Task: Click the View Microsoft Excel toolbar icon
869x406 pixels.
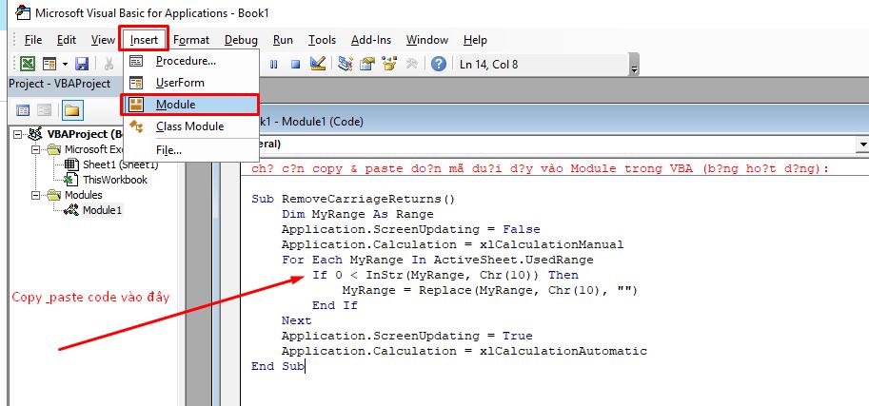Action: [x=28, y=64]
